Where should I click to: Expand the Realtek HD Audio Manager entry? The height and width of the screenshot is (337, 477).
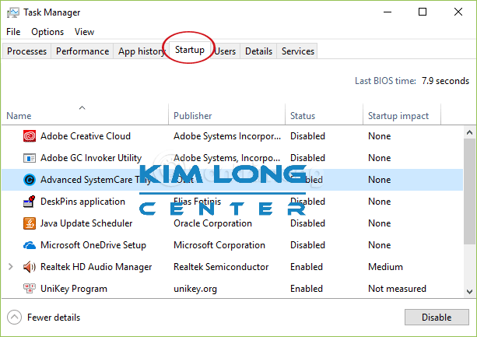click(x=11, y=267)
